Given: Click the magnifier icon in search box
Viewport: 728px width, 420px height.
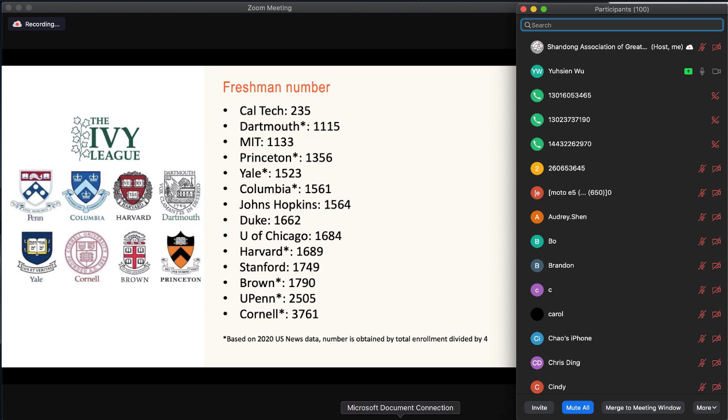Looking at the screenshot, I should (528, 25).
